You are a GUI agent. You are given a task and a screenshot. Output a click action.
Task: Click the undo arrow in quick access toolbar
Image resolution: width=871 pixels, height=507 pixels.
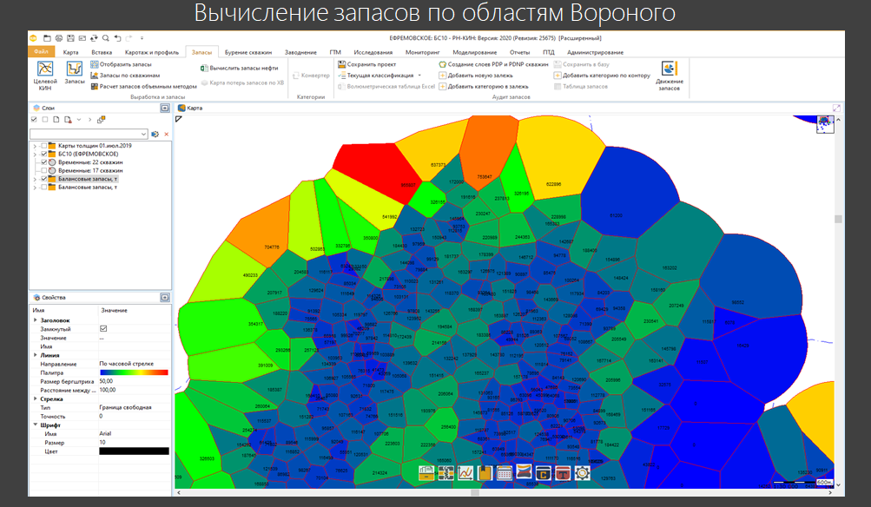pyautogui.click(x=117, y=38)
